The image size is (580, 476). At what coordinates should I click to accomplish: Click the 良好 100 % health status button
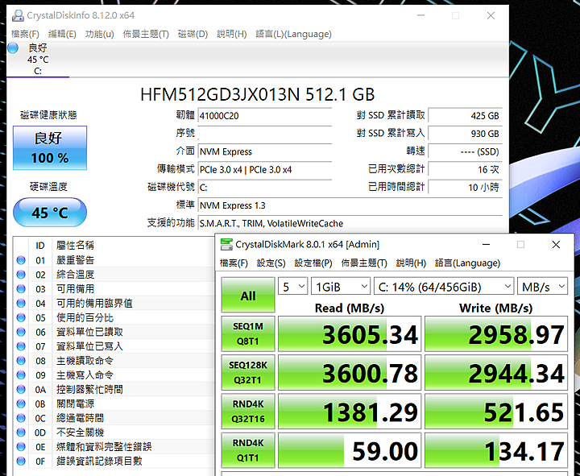pos(50,148)
